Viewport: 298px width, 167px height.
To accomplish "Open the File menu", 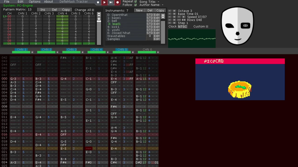I will tap(7, 2).
